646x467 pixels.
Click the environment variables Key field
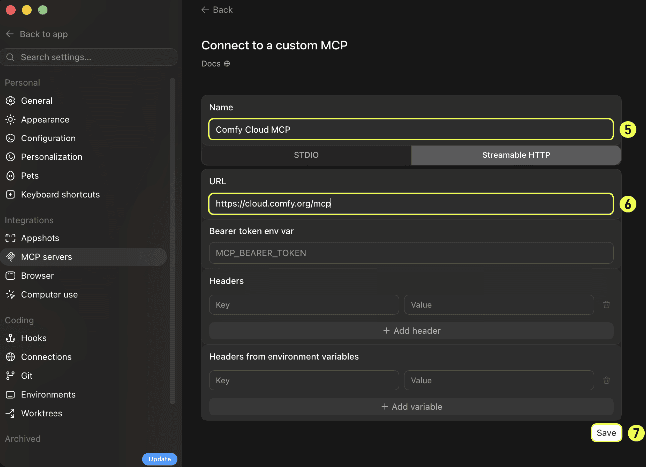304,380
